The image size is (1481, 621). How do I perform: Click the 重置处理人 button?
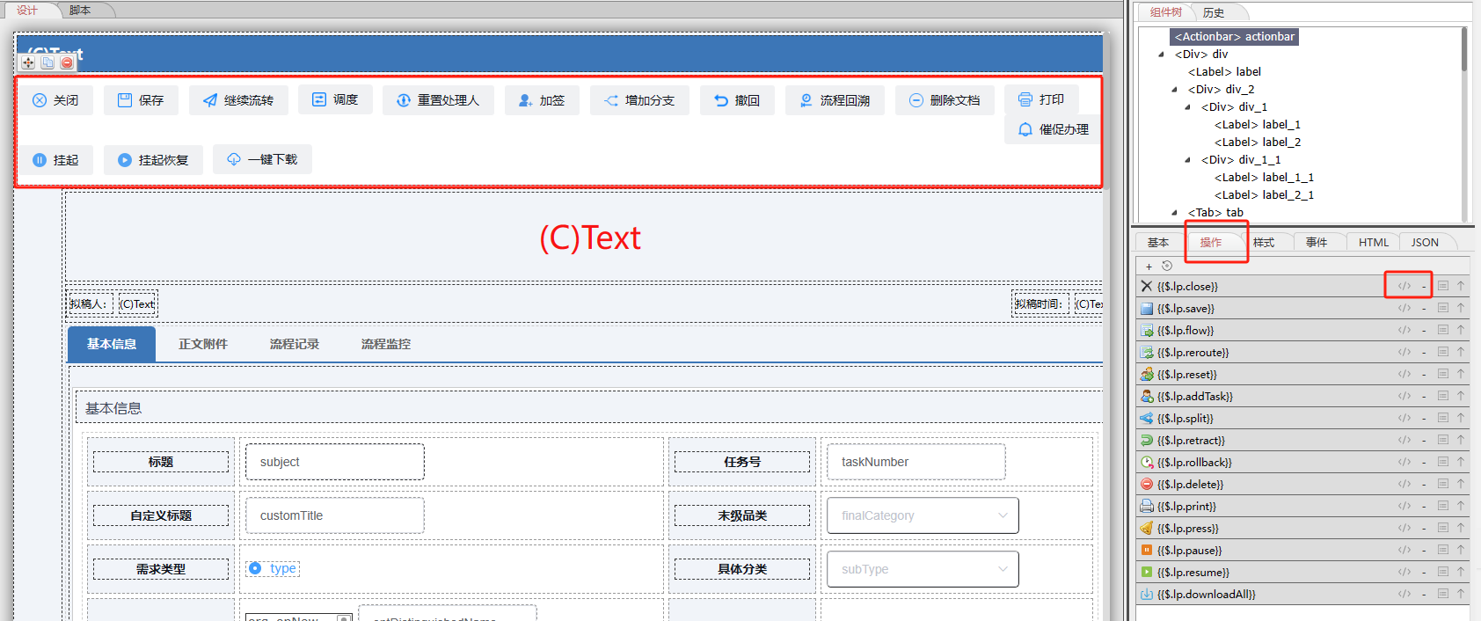click(x=438, y=100)
